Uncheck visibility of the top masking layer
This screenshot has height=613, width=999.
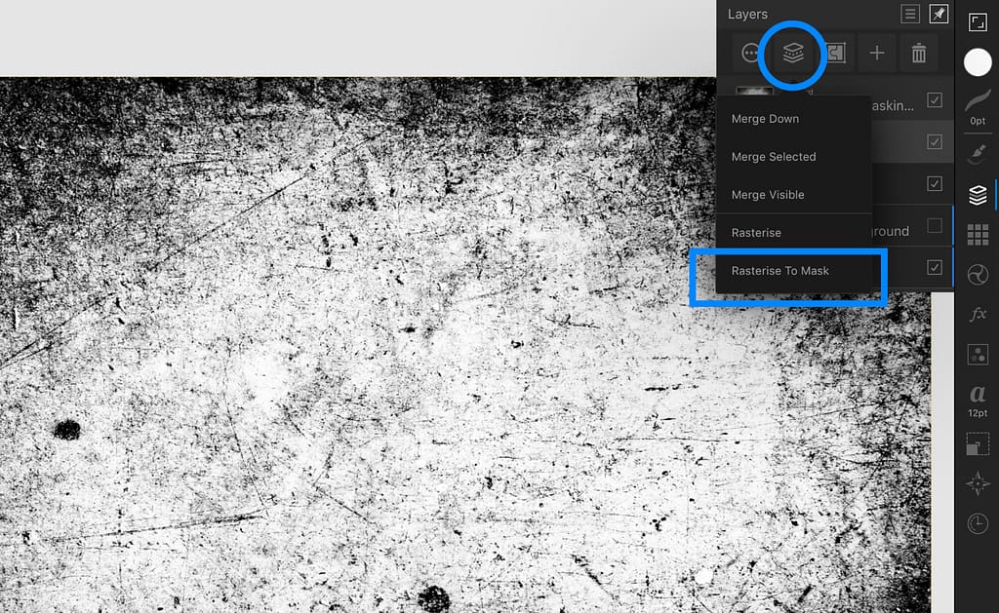(935, 99)
